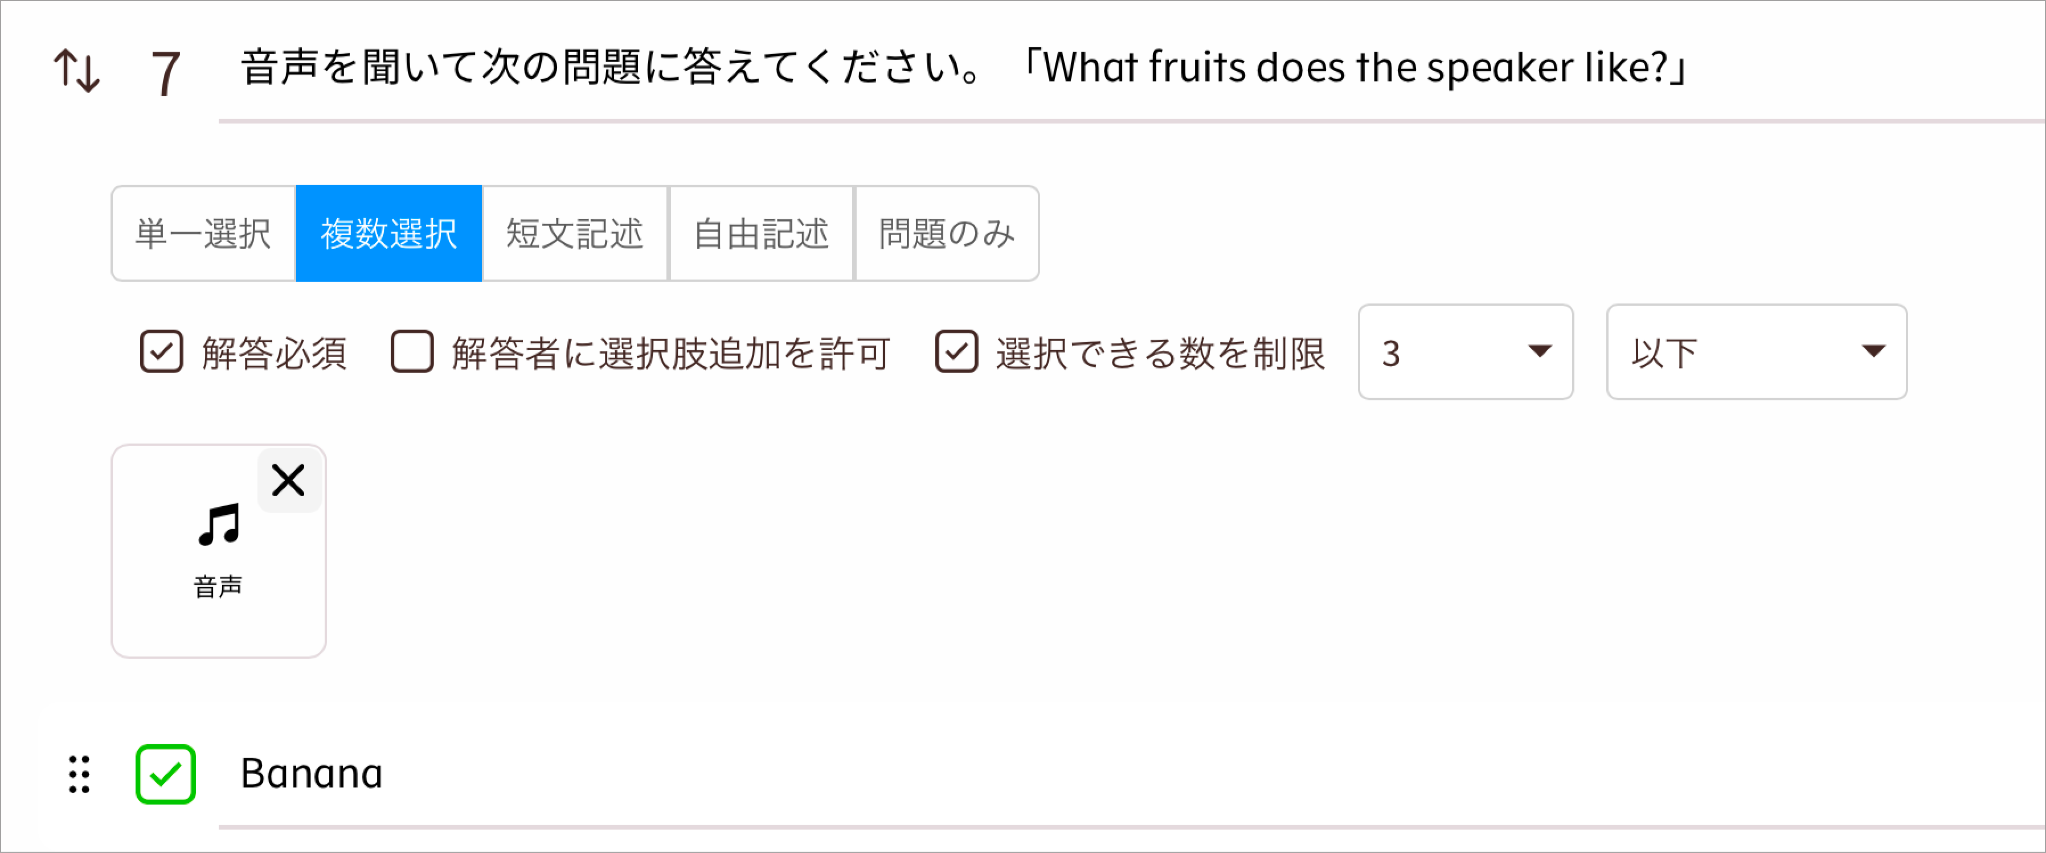This screenshot has width=2046, height=853.
Task: Click the up-down reorder arrows for question 7
Action: point(76,71)
